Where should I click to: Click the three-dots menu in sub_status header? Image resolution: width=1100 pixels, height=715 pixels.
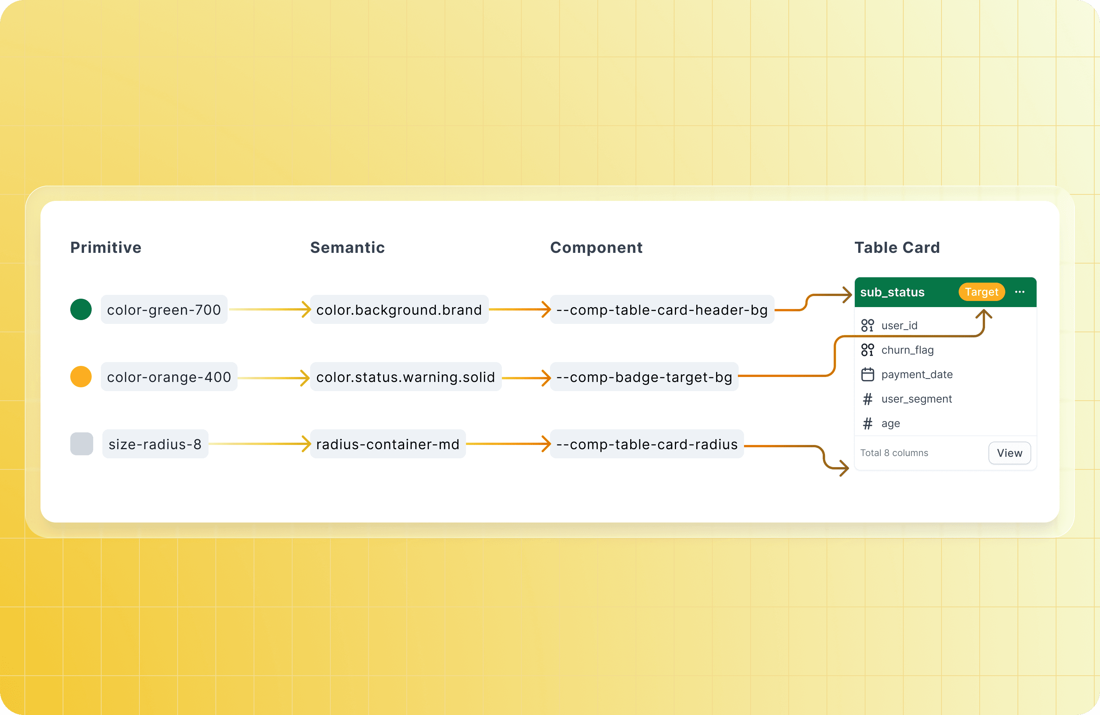(1019, 292)
